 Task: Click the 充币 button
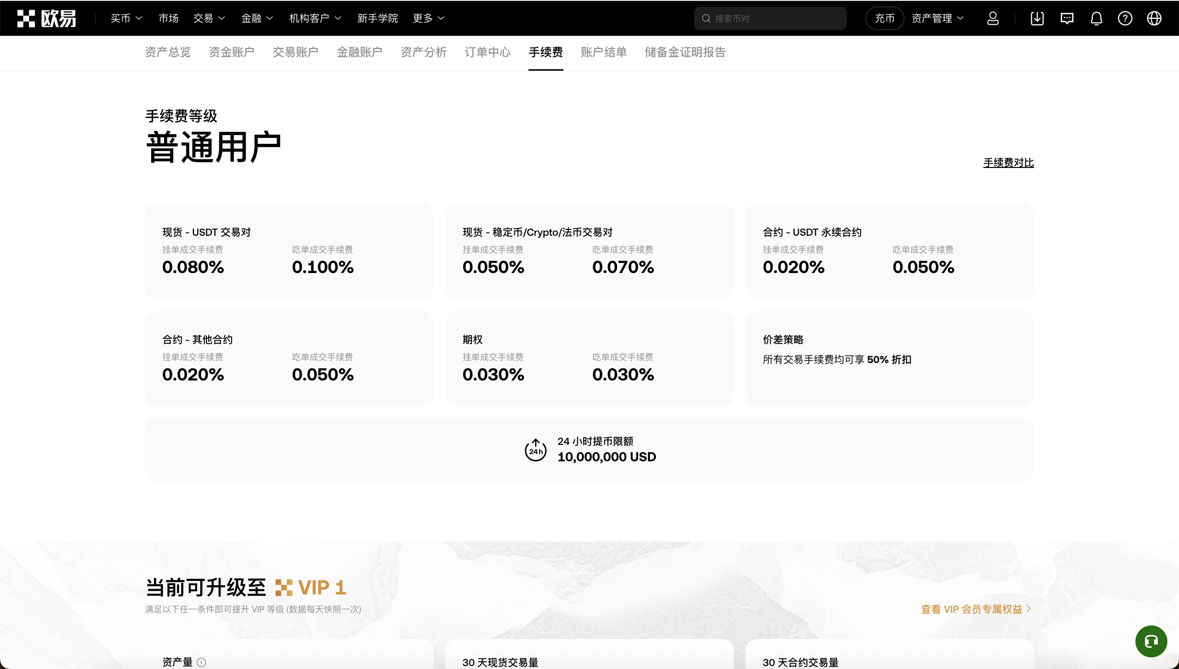pos(884,18)
